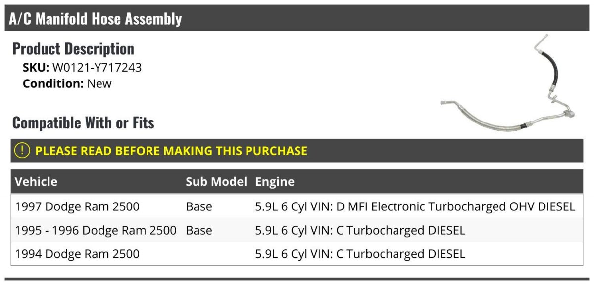Click the SKU: label
Viewport: 594px width, 285px height.
click(36, 68)
